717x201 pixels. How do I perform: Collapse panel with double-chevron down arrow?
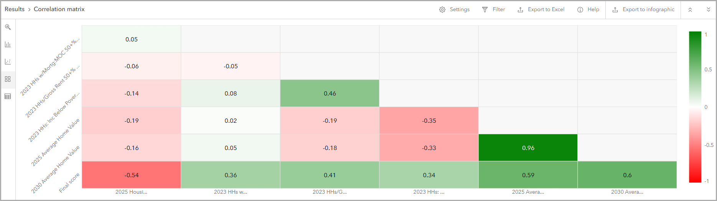(x=709, y=10)
